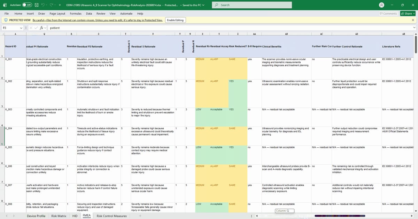This screenshot has width=418, height=219.
Task: Click the next sheet navigation arrow
Action: coord(13,216)
